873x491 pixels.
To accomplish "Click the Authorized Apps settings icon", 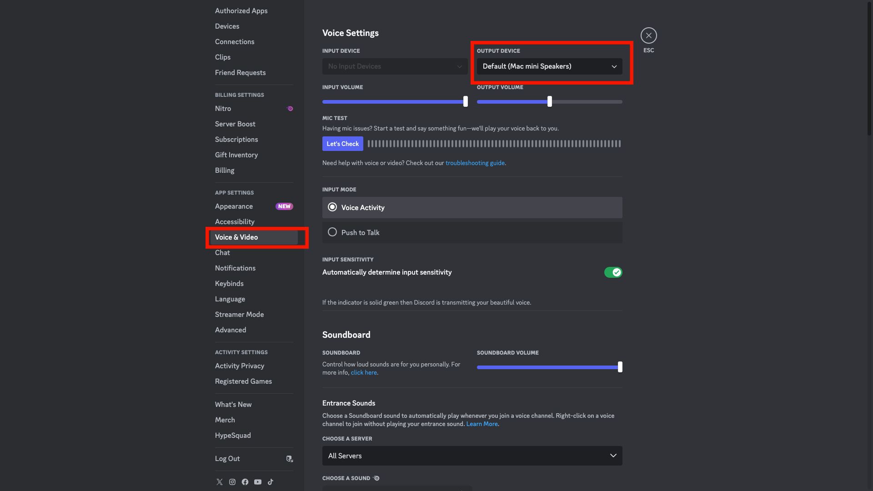I will coord(241,10).
